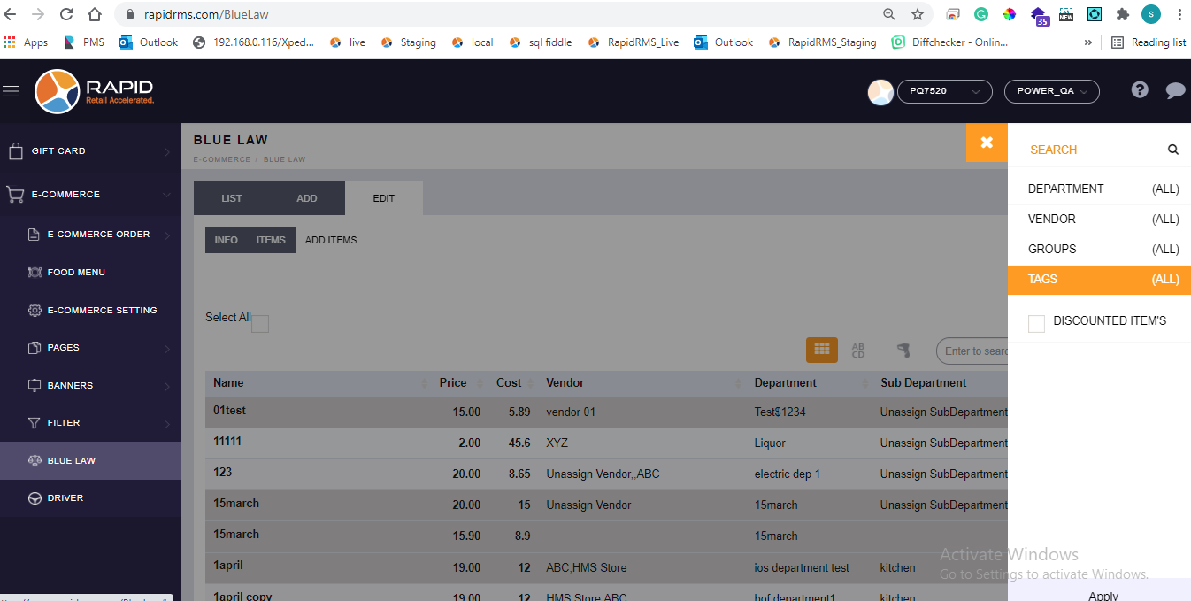Open the help question mark icon
This screenshot has width=1191, height=601.
coord(1140,90)
